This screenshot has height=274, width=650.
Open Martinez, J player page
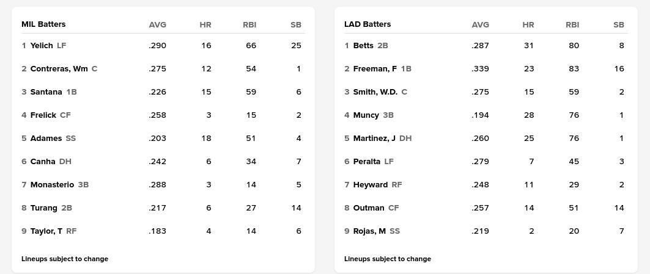(374, 139)
